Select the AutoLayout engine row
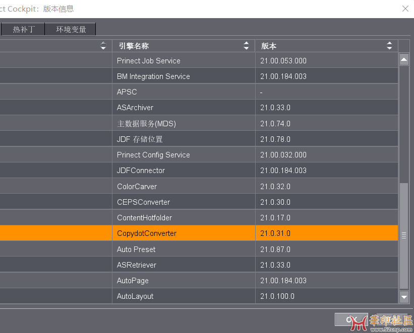This screenshot has width=414, height=333. coord(135,296)
